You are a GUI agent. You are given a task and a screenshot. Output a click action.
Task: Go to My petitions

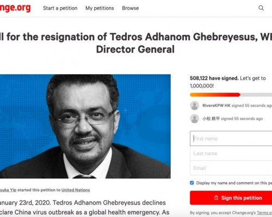point(100,8)
